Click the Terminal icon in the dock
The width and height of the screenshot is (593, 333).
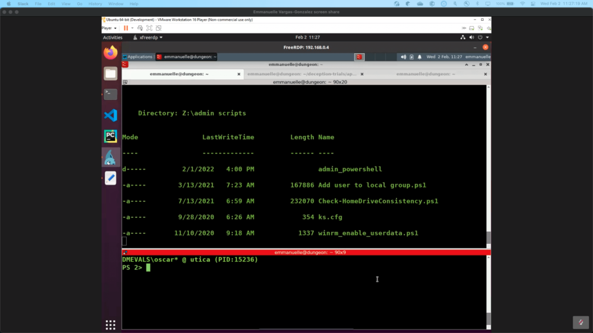tap(111, 94)
